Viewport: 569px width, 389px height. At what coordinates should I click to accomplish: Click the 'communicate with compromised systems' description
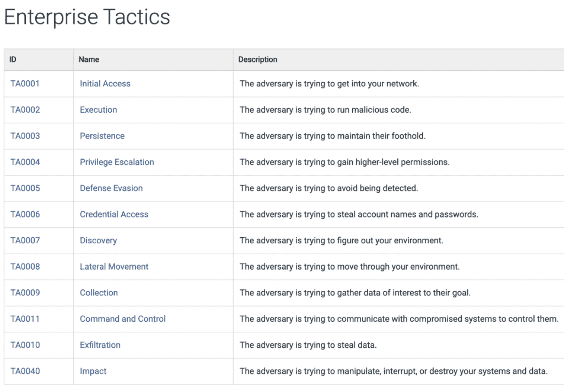pos(399,319)
